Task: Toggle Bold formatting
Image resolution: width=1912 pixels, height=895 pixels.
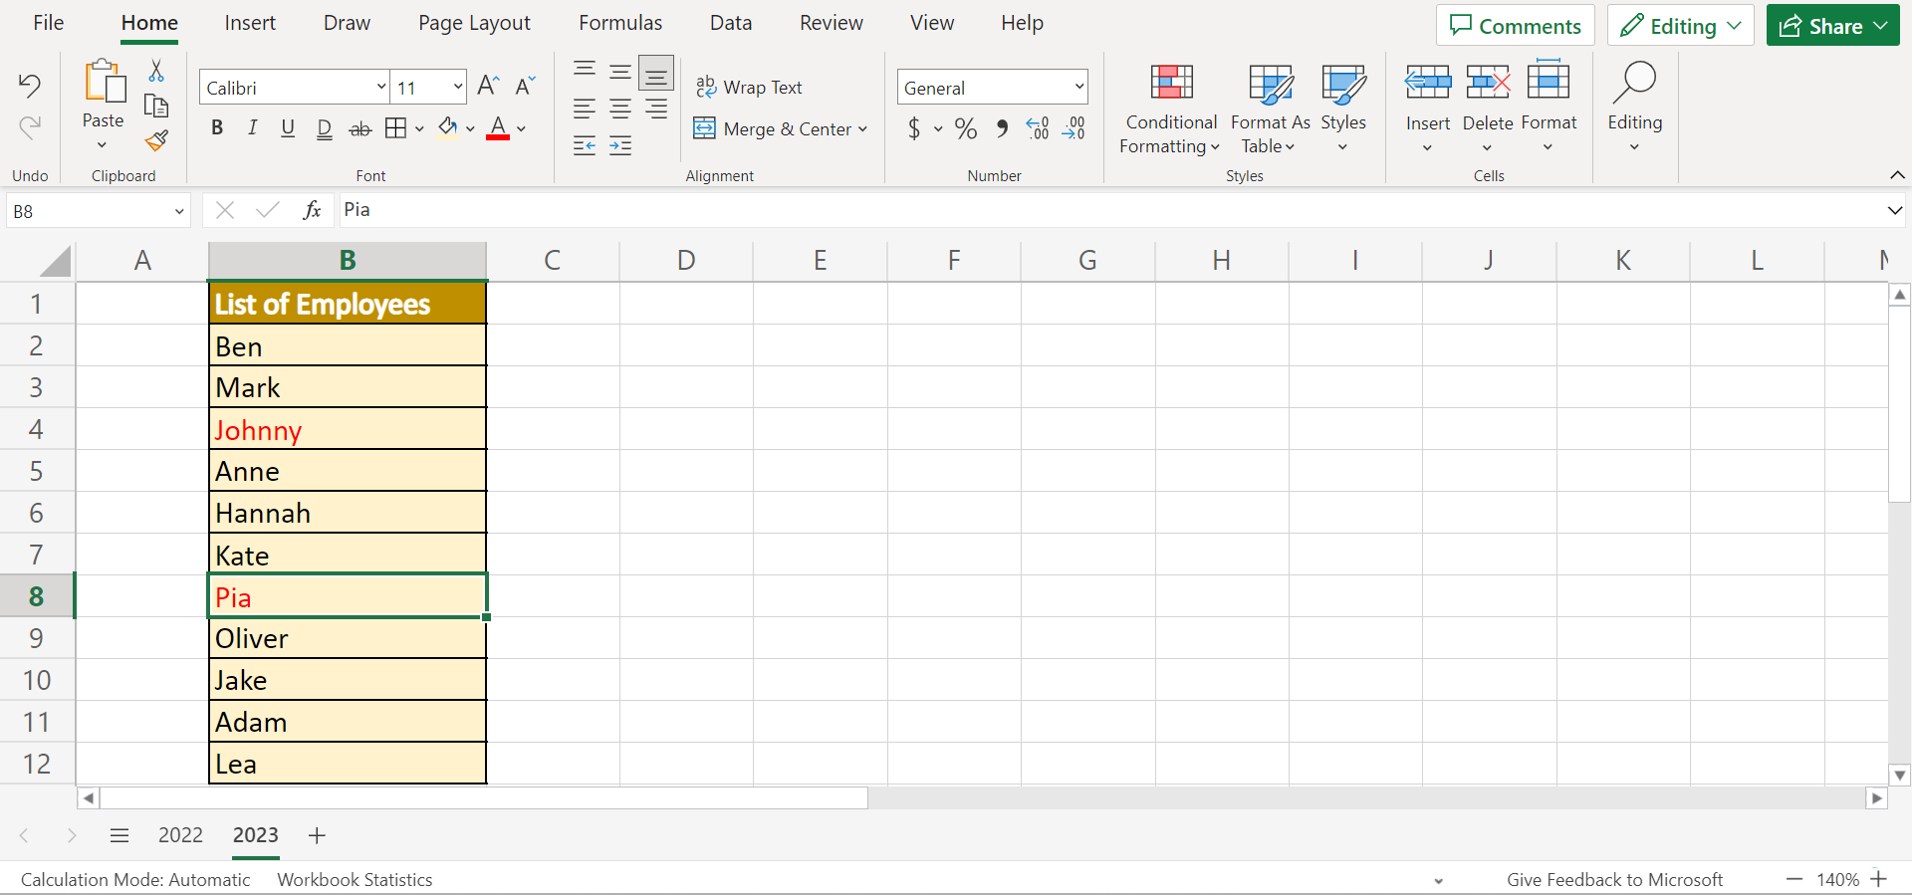Action: pyautogui.click(x=217, y=128)
